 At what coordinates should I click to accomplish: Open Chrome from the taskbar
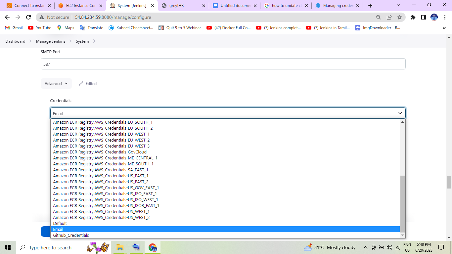(x=153, y=247)
